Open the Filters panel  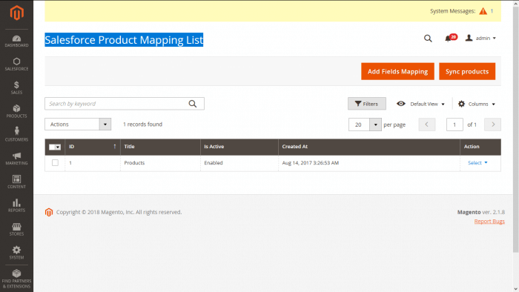367,104
